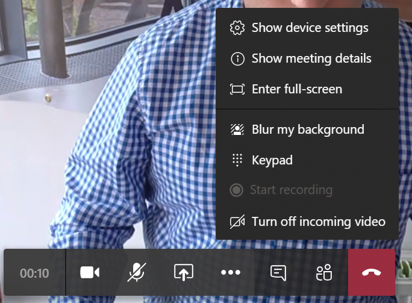Collapse the more actions ellipsis menu
The height and width of the screenshot is (303, 412).
[x=231, y=272]
